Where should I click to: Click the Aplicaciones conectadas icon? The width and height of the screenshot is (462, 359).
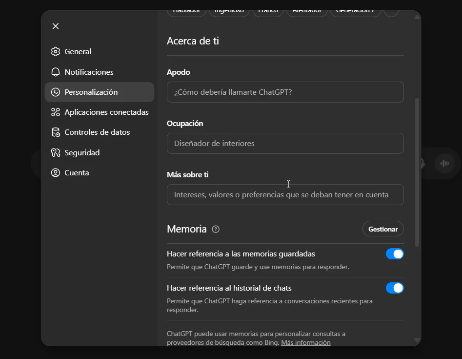[55, 112]
